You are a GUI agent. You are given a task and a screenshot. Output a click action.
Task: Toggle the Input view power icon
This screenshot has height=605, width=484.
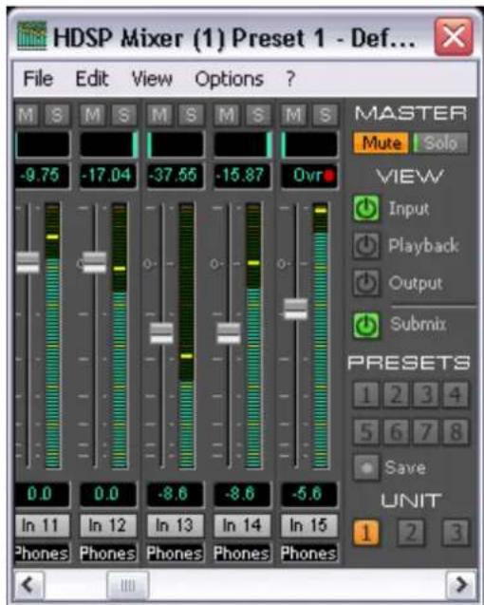(x=366, y=208)
